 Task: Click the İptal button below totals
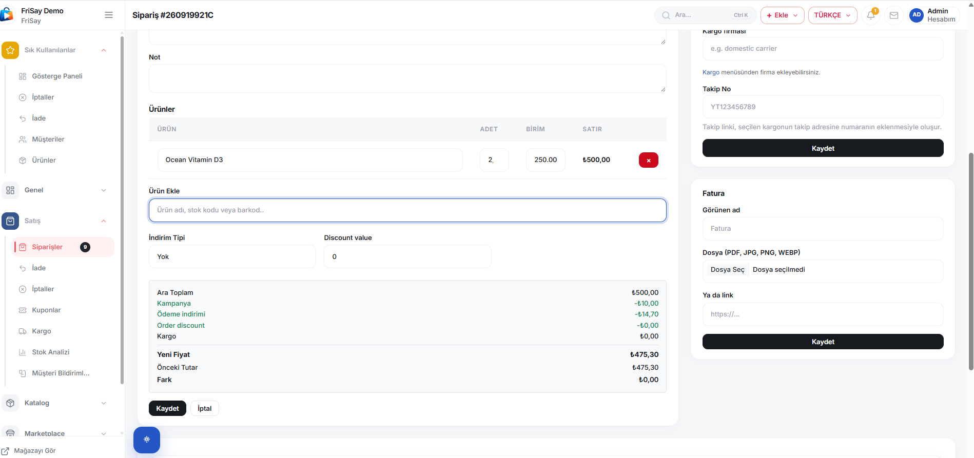tap(205, 408)
